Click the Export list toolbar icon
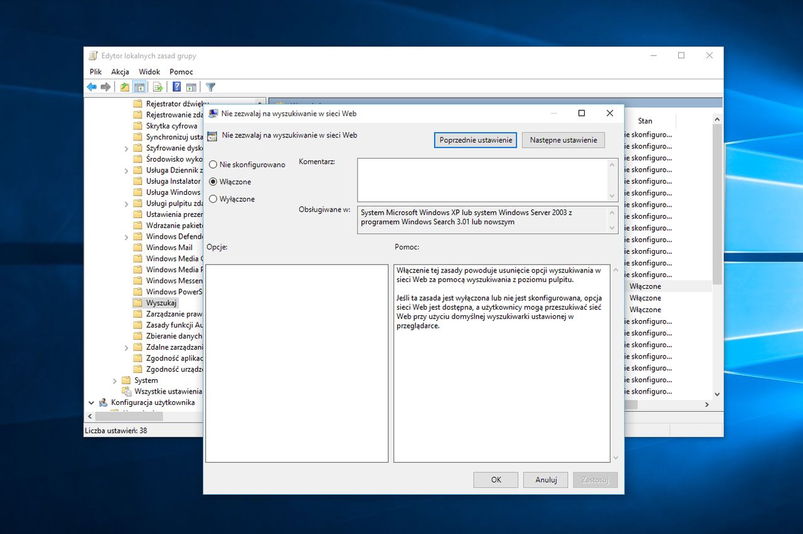The image size is (803, 534). point(157,87)
